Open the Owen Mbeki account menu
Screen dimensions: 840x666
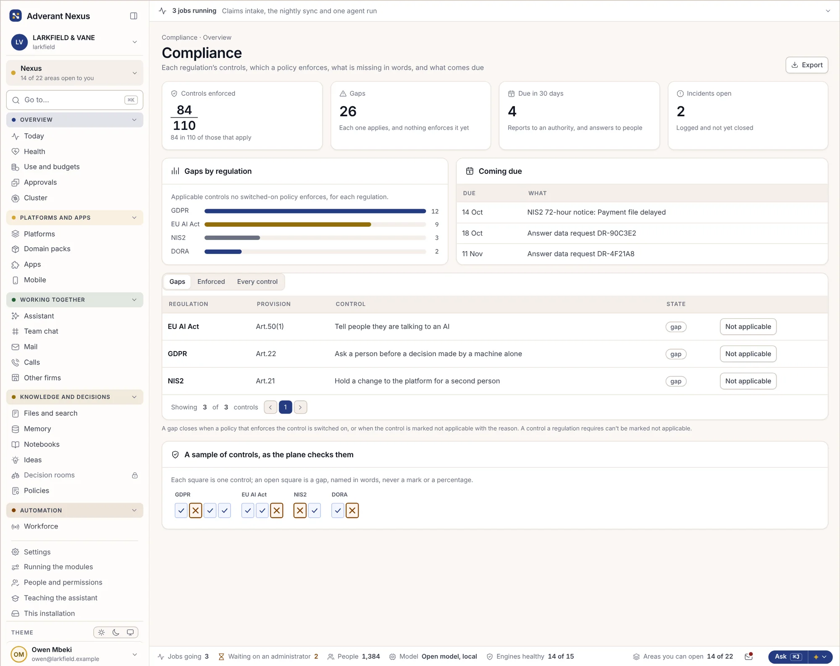75,654
